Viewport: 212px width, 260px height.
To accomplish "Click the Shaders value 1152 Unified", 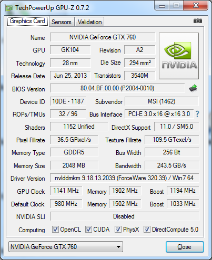I will [79, 127].
